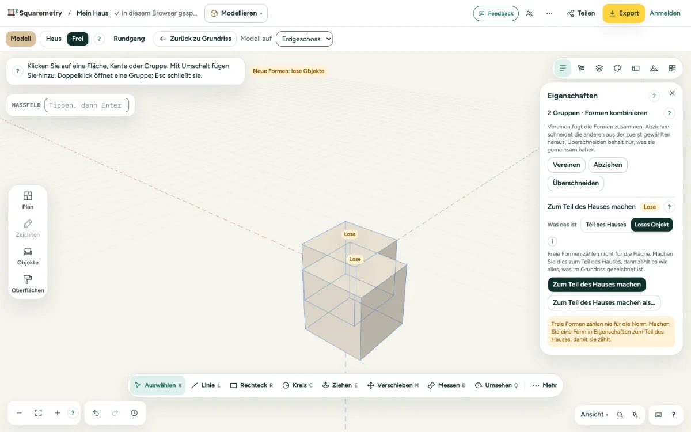Select the Zeichnen pencil tool
The image size is (691, 432).
(28, 228)
